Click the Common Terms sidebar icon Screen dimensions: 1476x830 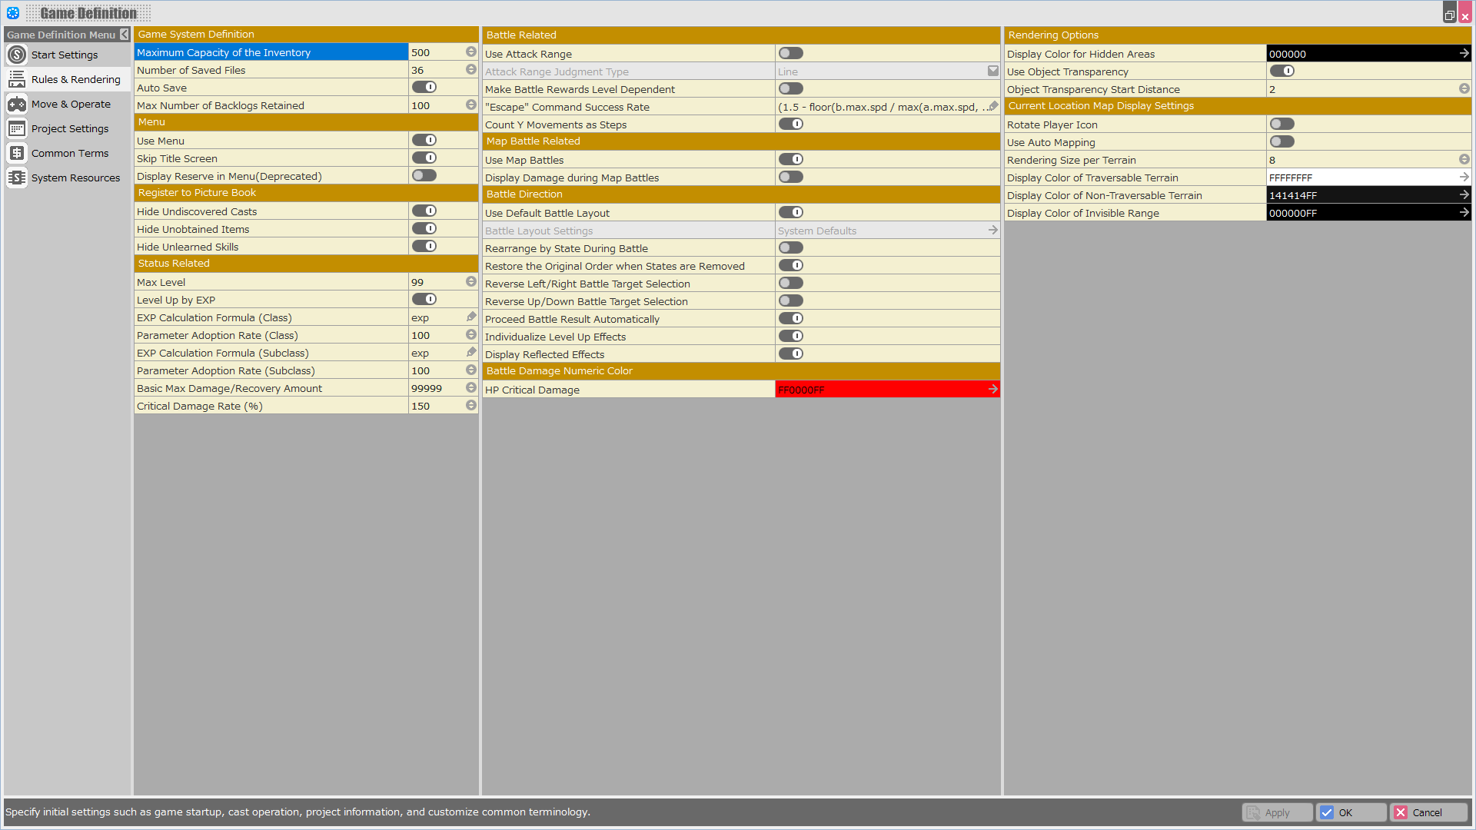click(x=17, y=153)
